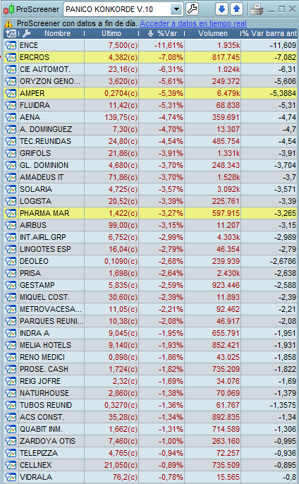This screenshot has height=484, width=299.
Task: Select the METROVACESA name cell
Action: click(x=51, y=309)
